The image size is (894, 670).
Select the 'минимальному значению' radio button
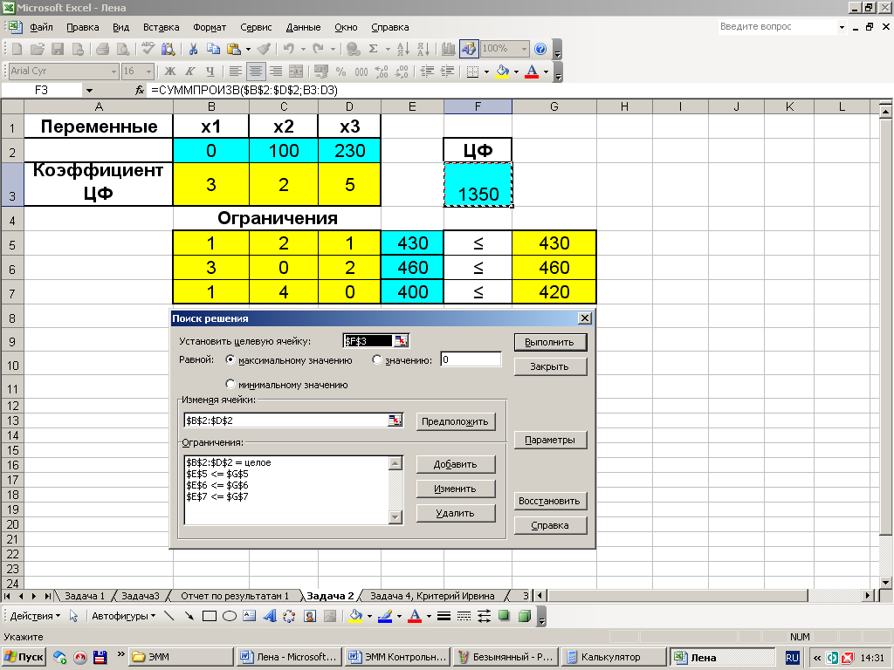pyautogui.click(x=230, y=384)
